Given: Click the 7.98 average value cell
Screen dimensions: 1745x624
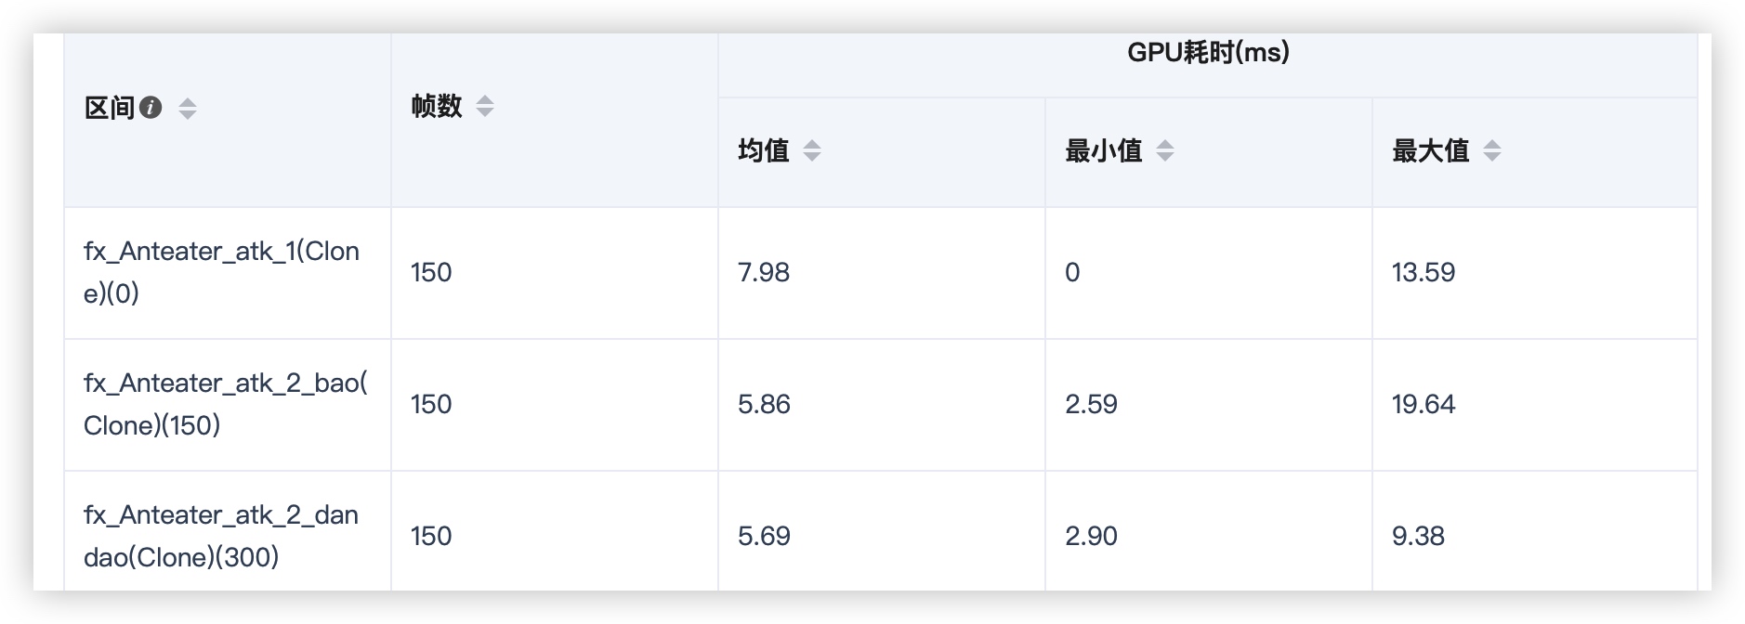Looking at the screenshot, I should click(764, 272).
